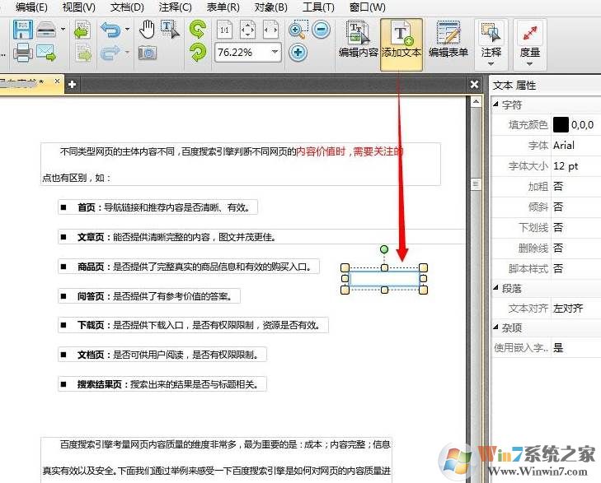Click the Undo arrow icon
The image size is (601, 483).
109,31
